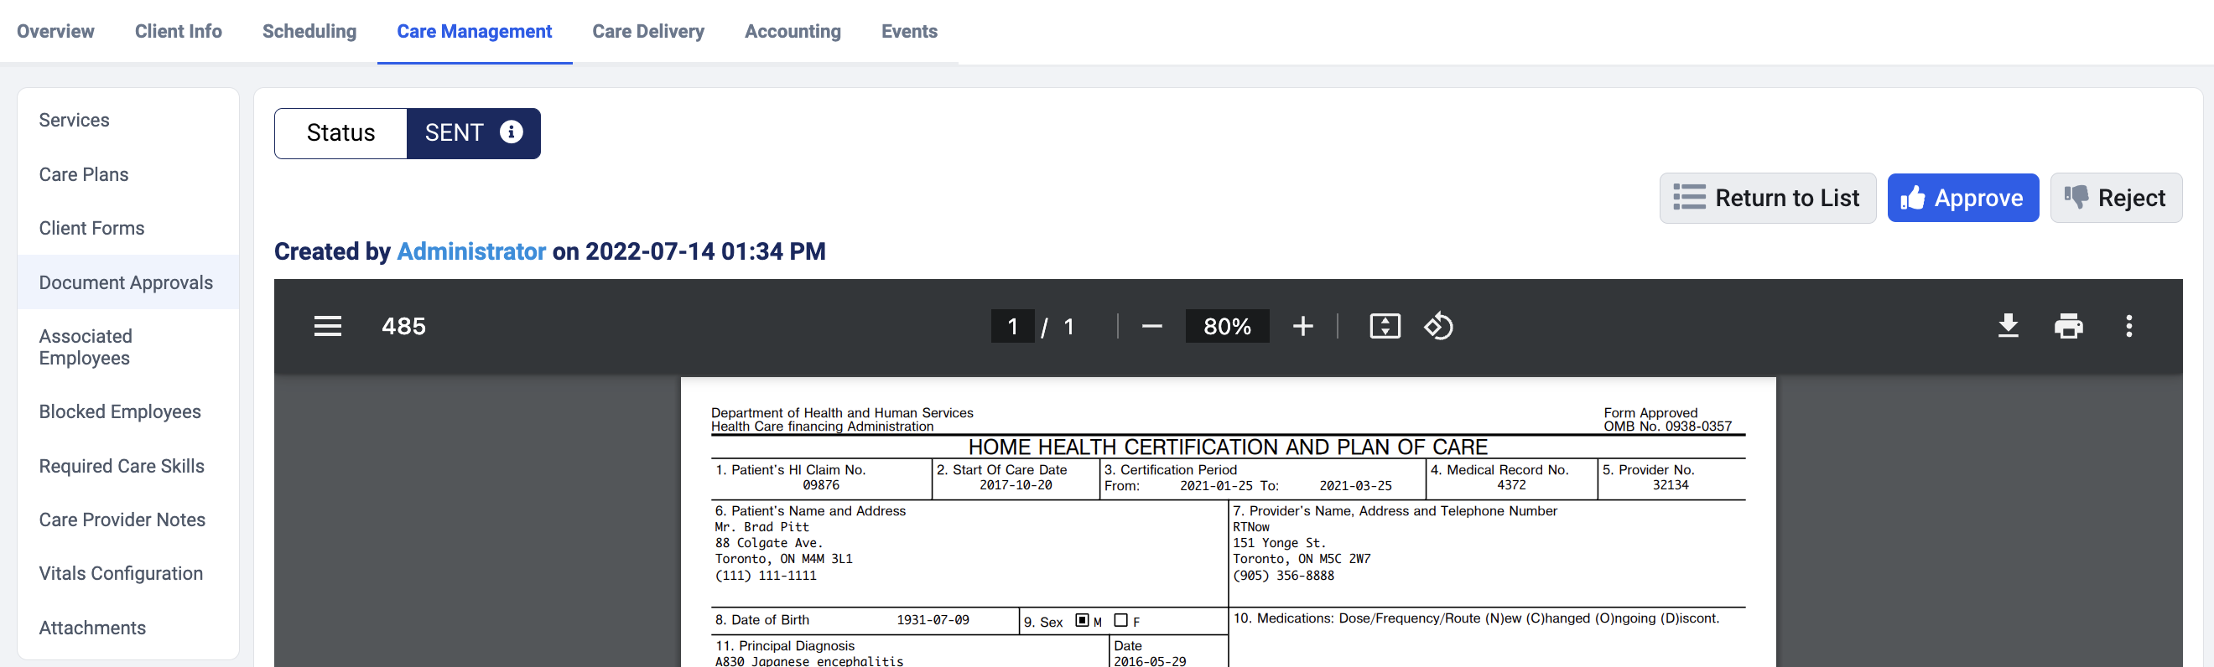The image size is (2214, 667).
Task: Click Return to List button
Action: click(x=1767, y=199)
